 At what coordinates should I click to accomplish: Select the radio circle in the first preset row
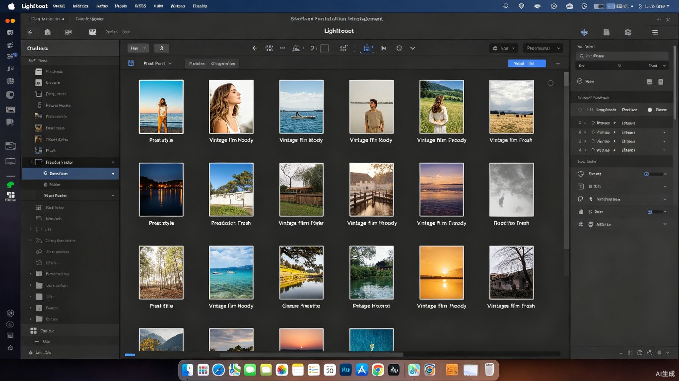(x=593, y=123)
